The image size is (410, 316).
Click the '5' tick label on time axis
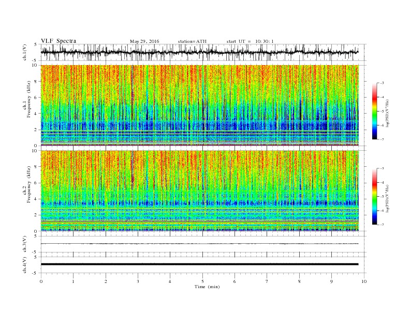202,281
